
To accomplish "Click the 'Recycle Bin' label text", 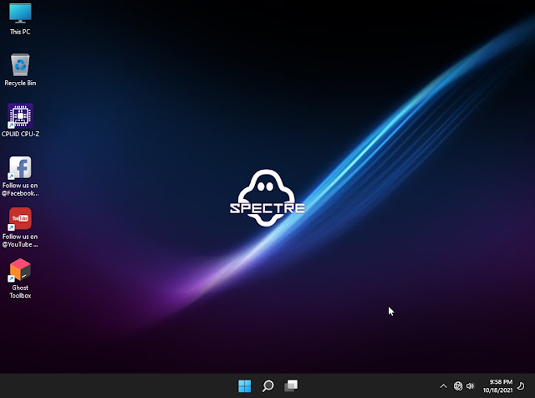I will [x=20, y=84].
